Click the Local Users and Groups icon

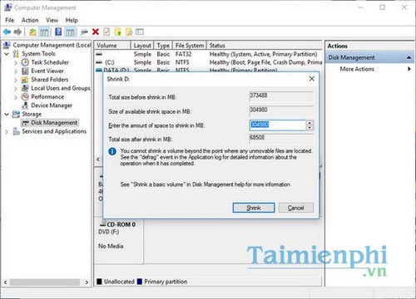pyautogui.click(x=25, y=88)
